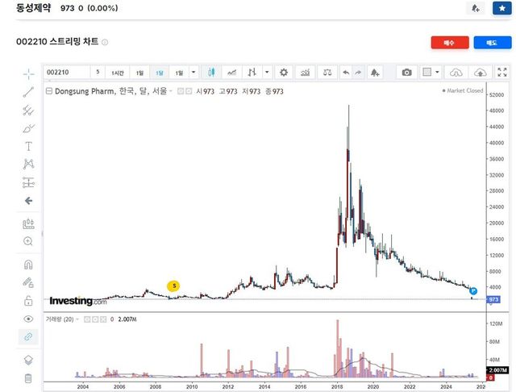516x392 pixels.
Task: Select the position forecast tool
Action: 29,182
